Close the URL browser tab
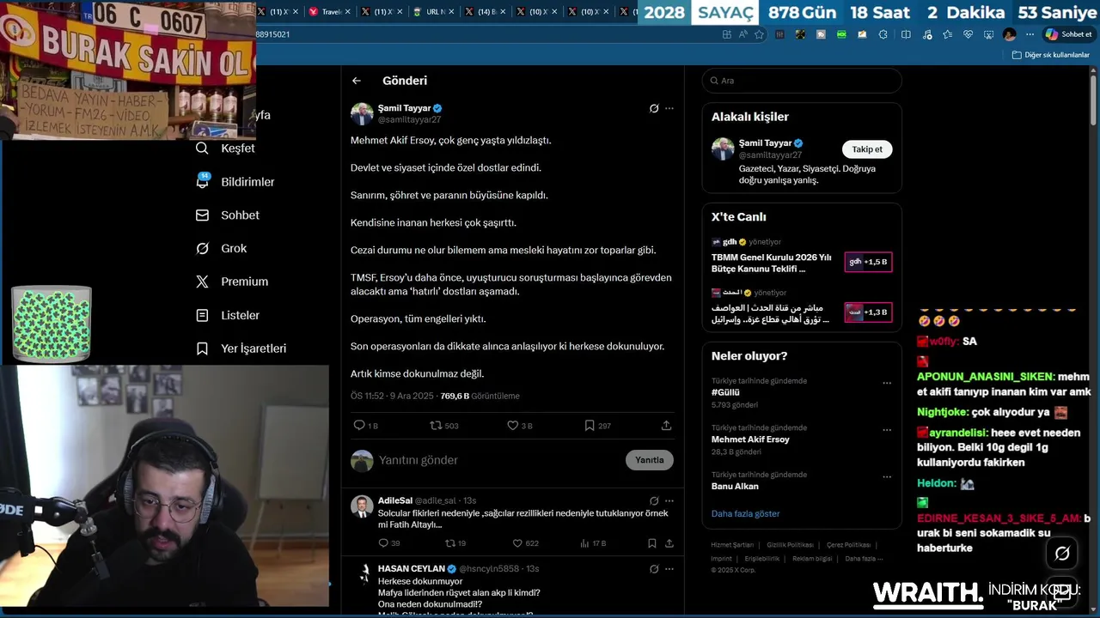1100x618 pixels. (x=450, y=12)
